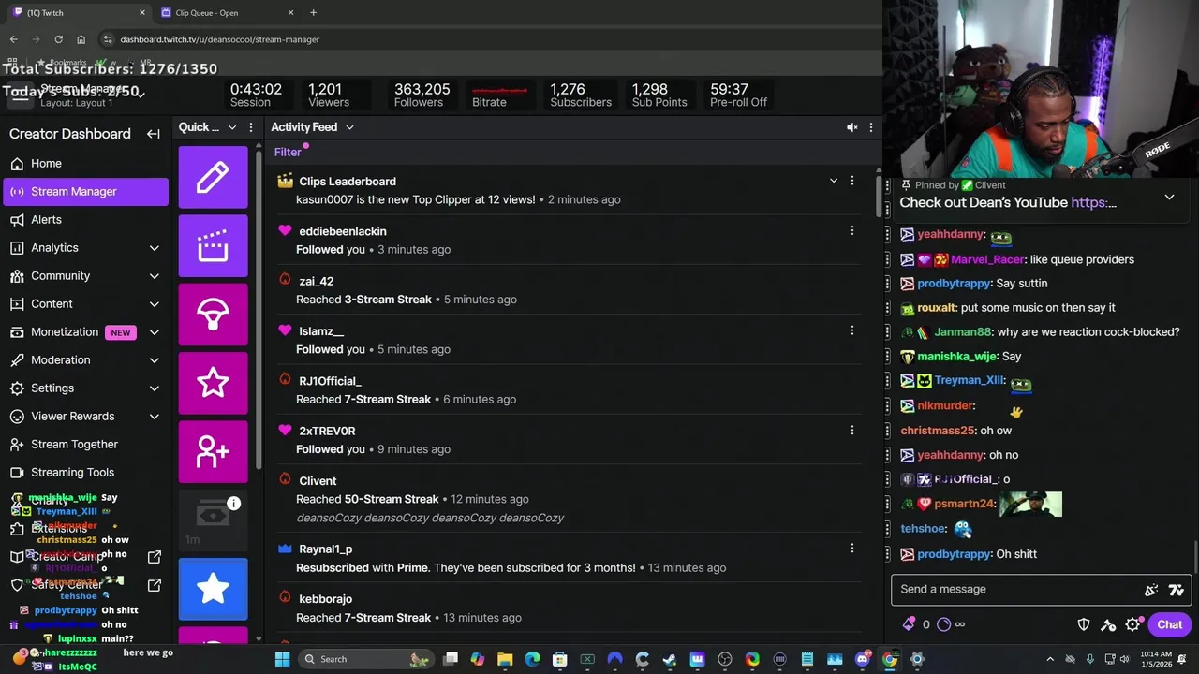This screenshot has height=674, width=1199.
Task: Click the Bits gem icon below chat
Action: click(x=909, y=624)
